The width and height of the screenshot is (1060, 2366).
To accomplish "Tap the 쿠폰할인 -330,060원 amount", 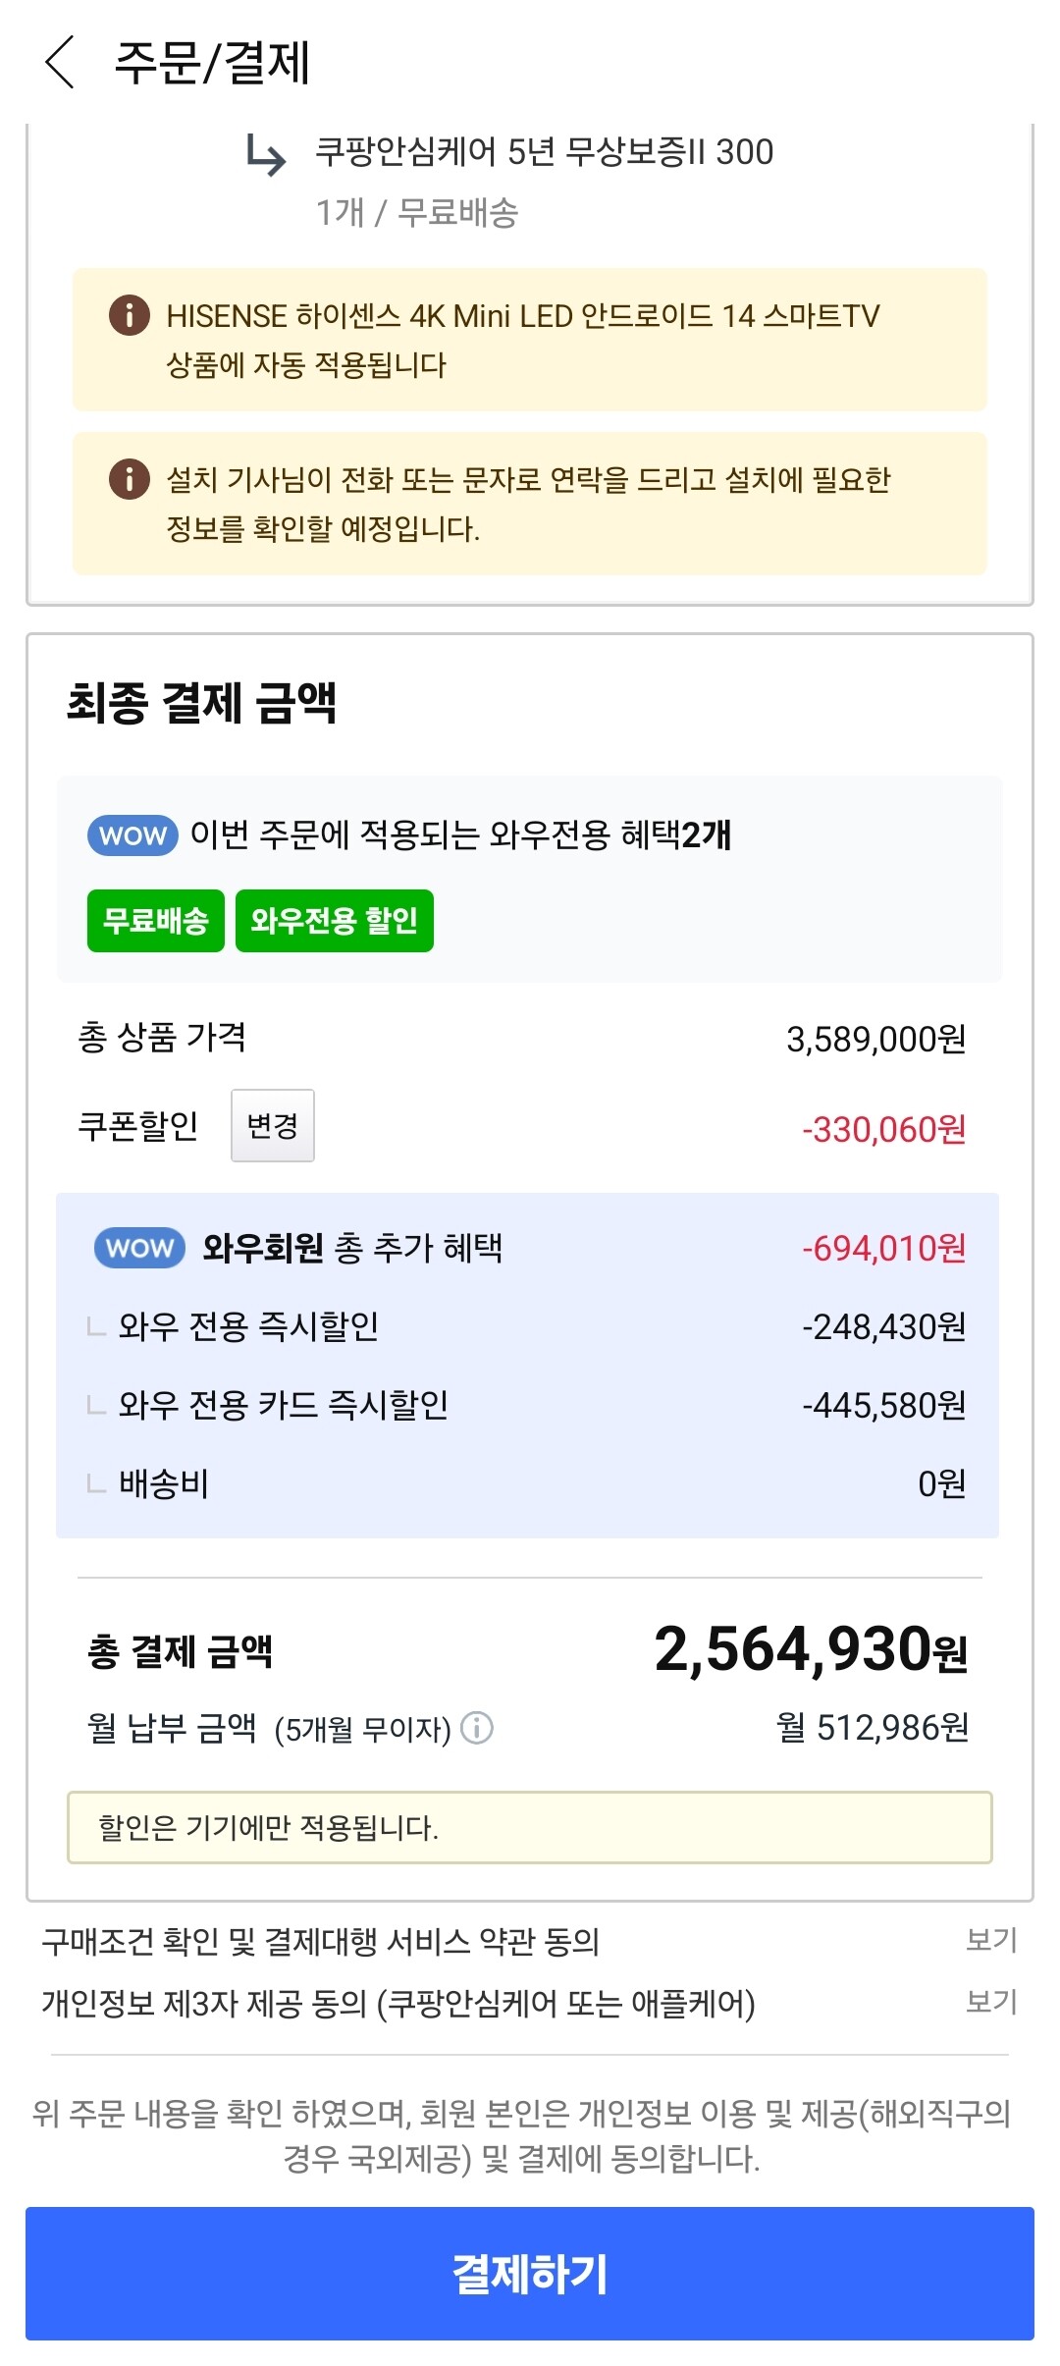I will tap(883, 1129).
